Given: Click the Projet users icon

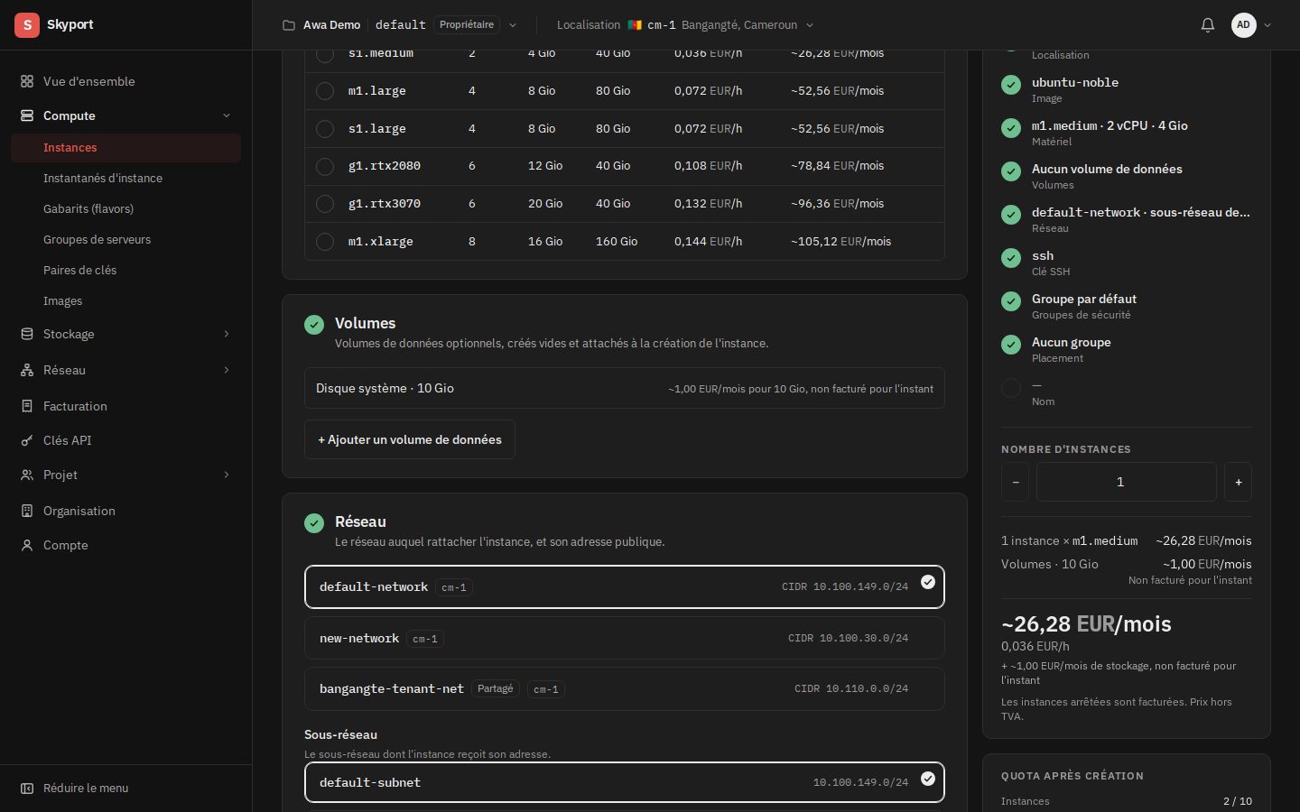Looking at the screenshot, I should point(27,475).
